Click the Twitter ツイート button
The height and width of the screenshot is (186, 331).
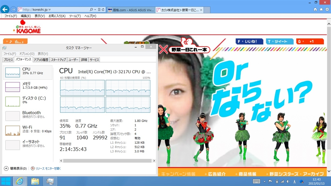point(280,42)
